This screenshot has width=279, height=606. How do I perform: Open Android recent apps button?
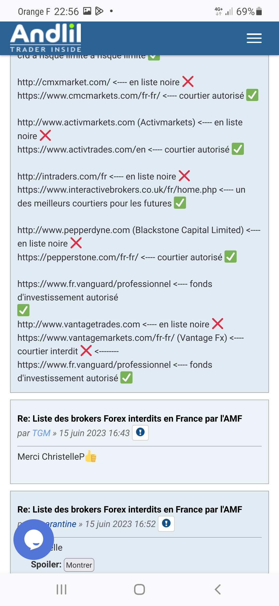(x=61, y=589)
